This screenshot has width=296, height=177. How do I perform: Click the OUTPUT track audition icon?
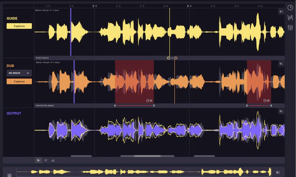[x=282, y=111]
